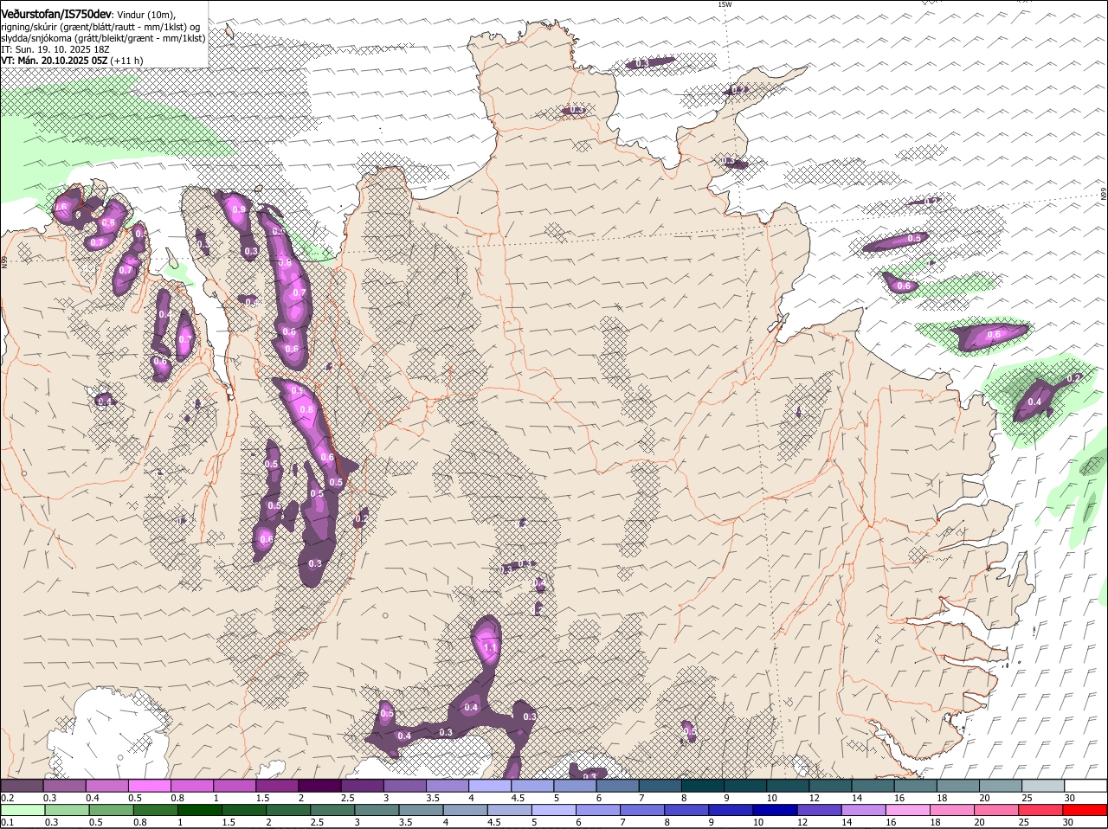Click the Veðurstofan/IS750dev title text
1108x829 pixels.
pyautogui.click(x=56, y=15)
